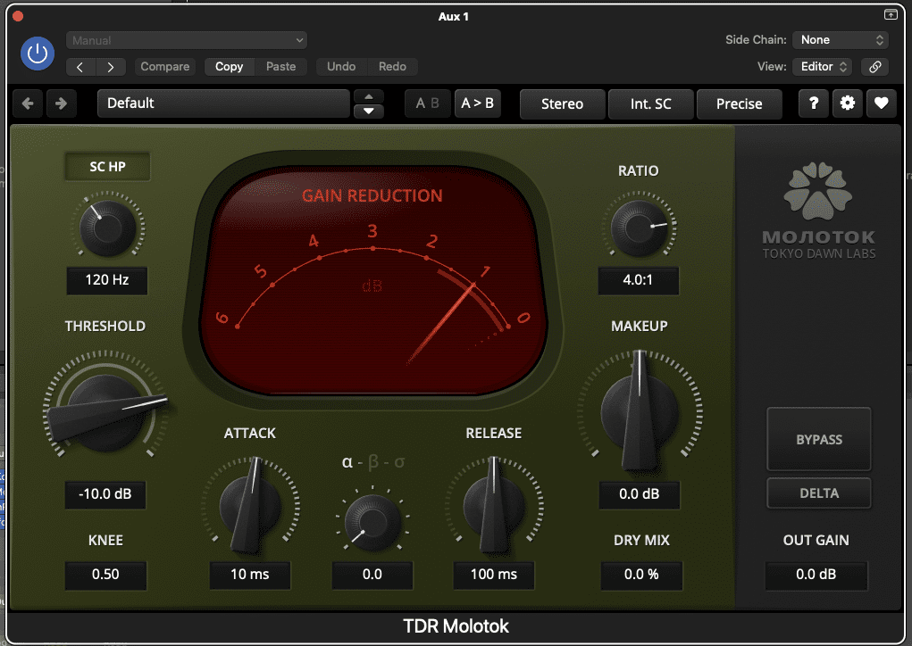Open settings gear icon
912x646 pixels.
848,104
